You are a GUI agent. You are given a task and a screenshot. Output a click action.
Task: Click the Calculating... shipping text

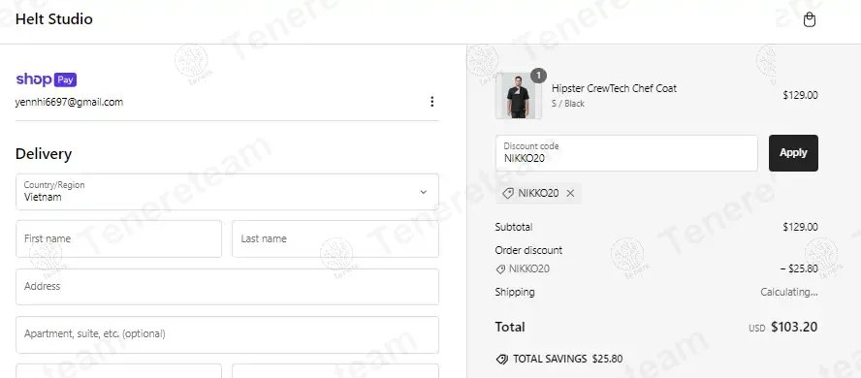click(x=789, y=293)
